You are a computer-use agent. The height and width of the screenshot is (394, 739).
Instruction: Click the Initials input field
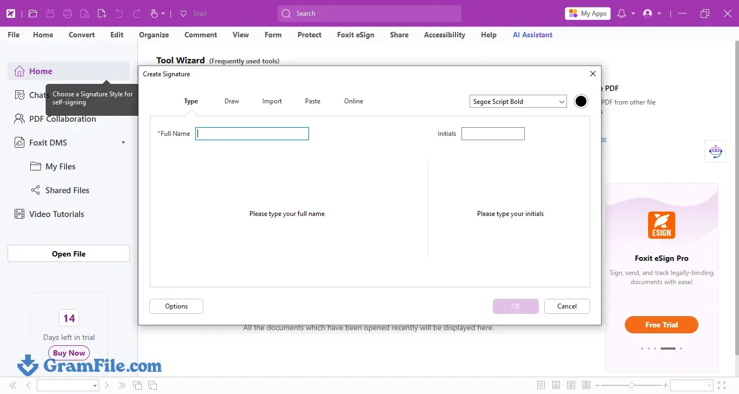(x=493, y=134)
